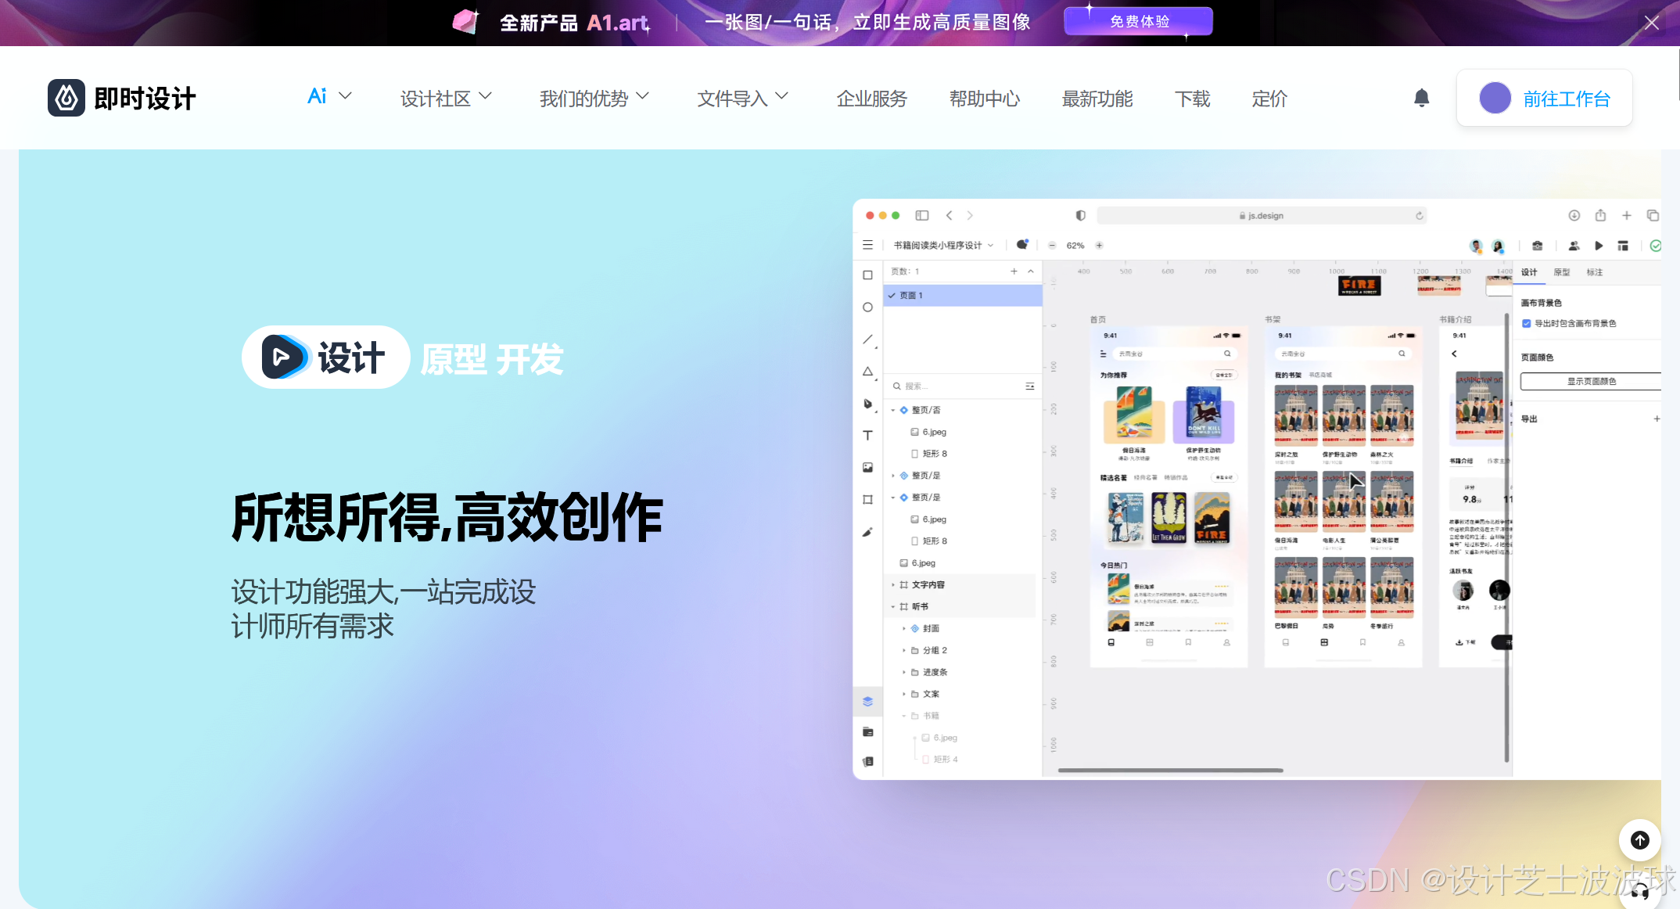Open the 帮助中心 menu item
The width and height of the screenshot is (1680, 909).
[984, 99]
